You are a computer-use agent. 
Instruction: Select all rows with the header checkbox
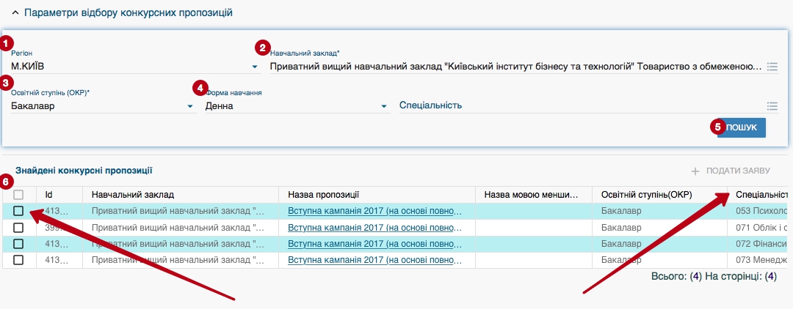[x=18, y=195]
